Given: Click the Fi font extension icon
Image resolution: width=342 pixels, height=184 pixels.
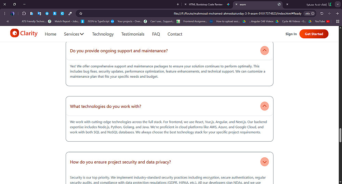Looking at the screenshot, I should point(62,14).
